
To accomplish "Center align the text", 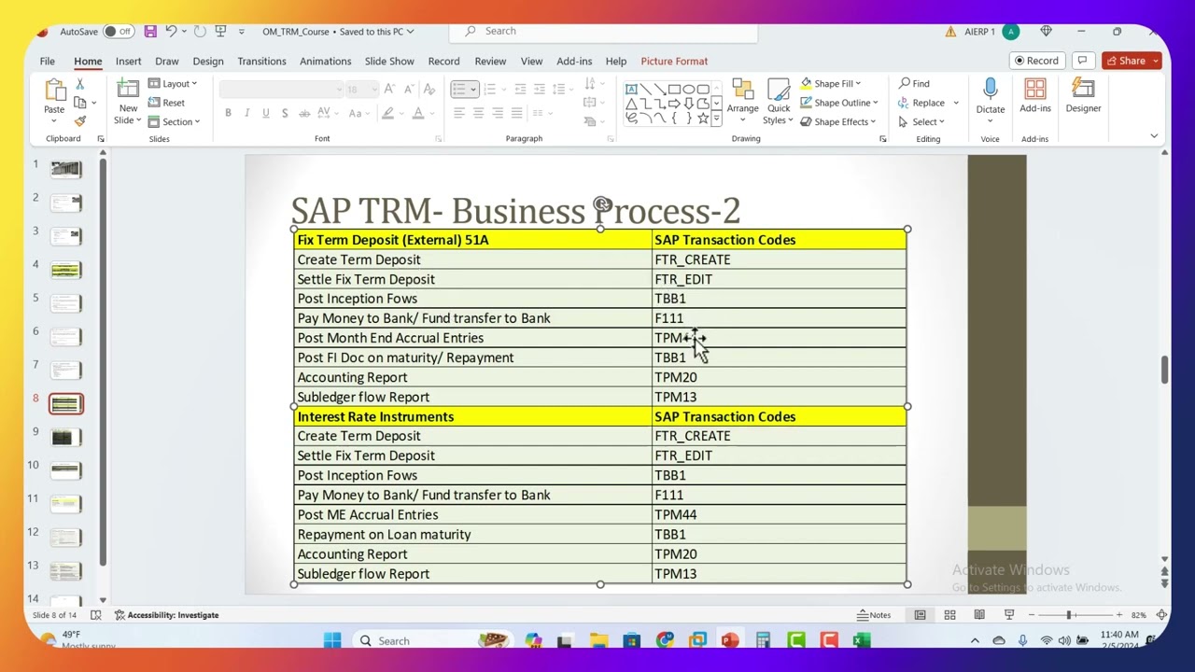I will (x=478, y=113).
